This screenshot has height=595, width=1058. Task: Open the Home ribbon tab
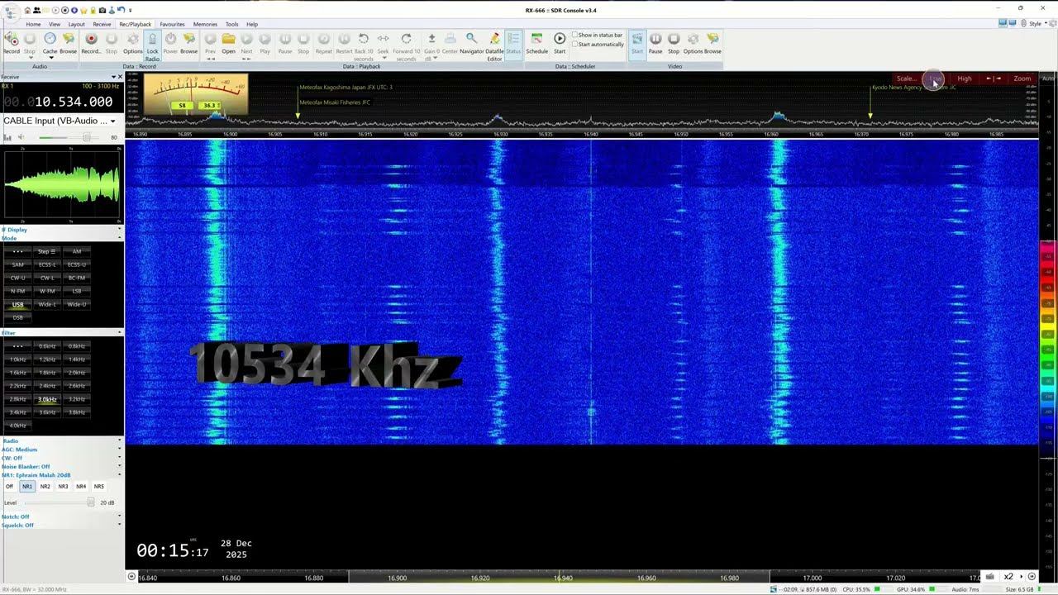point(33,24)
